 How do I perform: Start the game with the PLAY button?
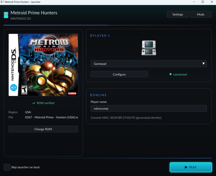(x=191, y=167)
